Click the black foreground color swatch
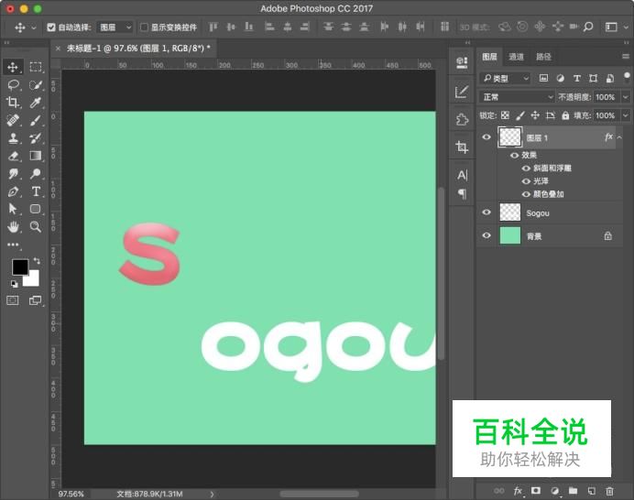 pyautogui.click(x=18, y=266)
